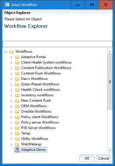Screen dimensions: 115x166
Task: Select the Adaptiva Portal tree item
Action: click(x=33, y=57)
